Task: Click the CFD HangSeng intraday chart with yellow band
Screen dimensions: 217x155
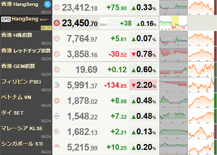Action: click(x=173, y=23)
